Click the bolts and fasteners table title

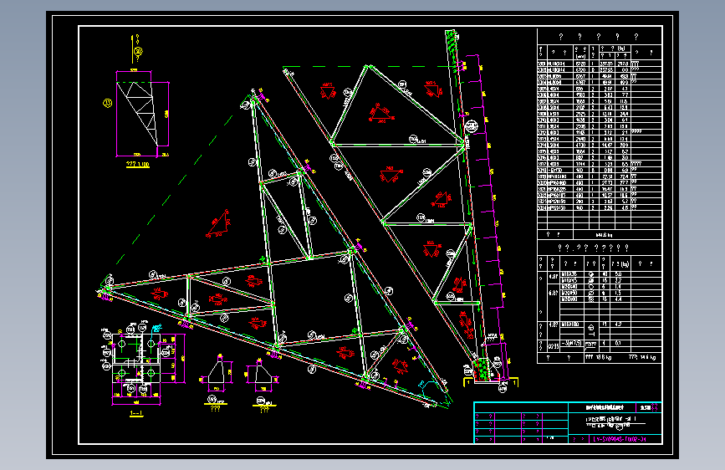pos(600,248)
